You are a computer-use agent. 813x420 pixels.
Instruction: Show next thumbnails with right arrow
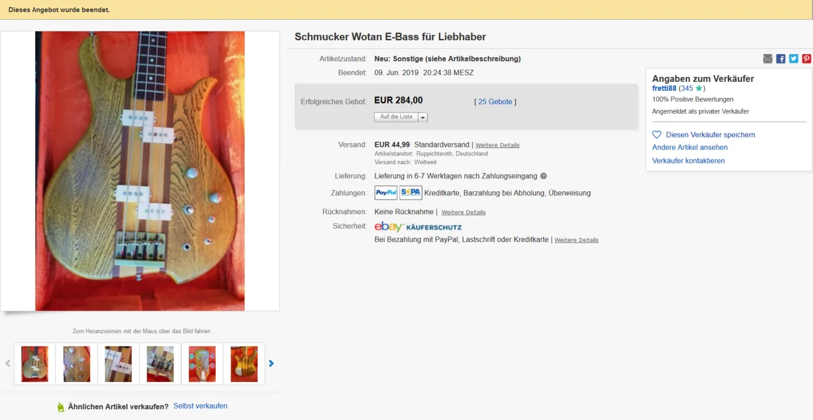click(271, 363)
